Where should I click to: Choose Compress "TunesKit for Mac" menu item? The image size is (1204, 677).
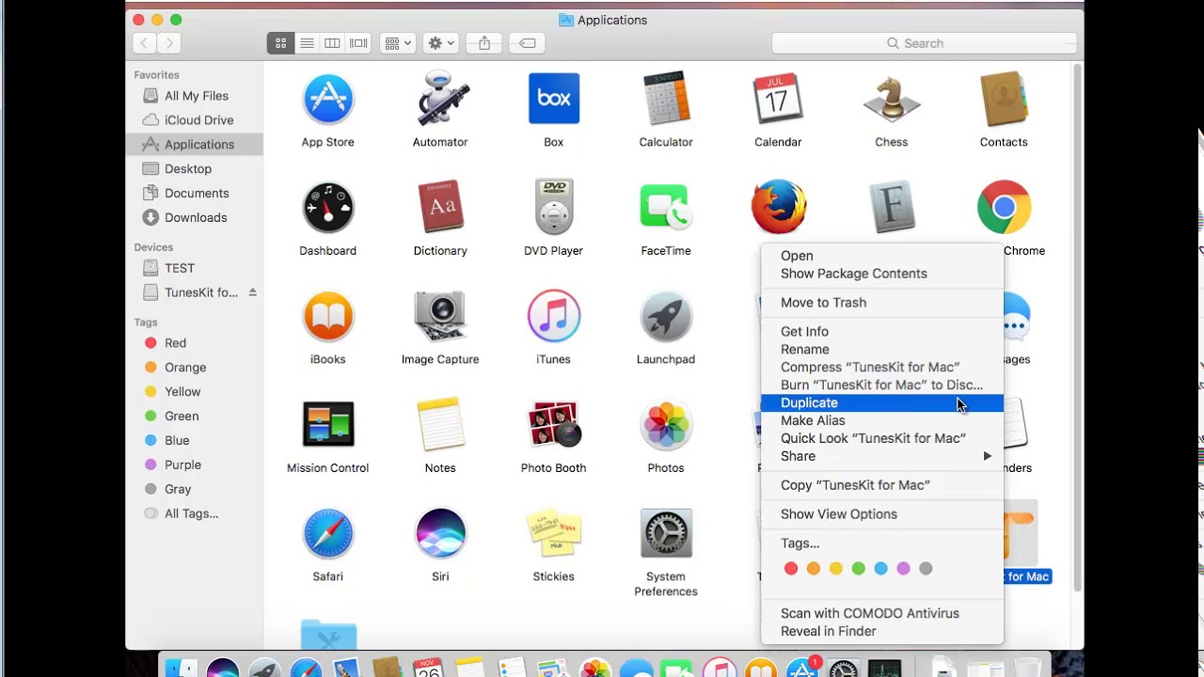(x=881, y=368)
